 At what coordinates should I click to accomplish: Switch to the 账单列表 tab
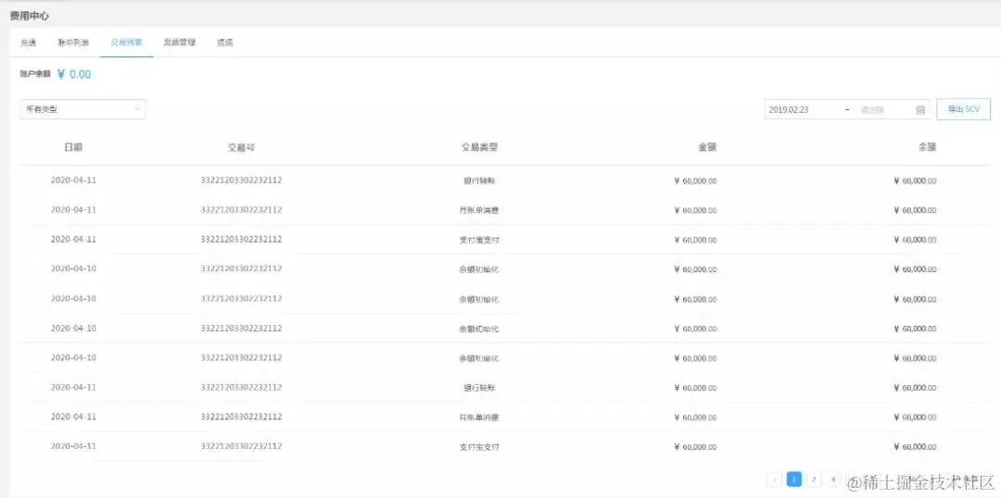tap(73, 44)
